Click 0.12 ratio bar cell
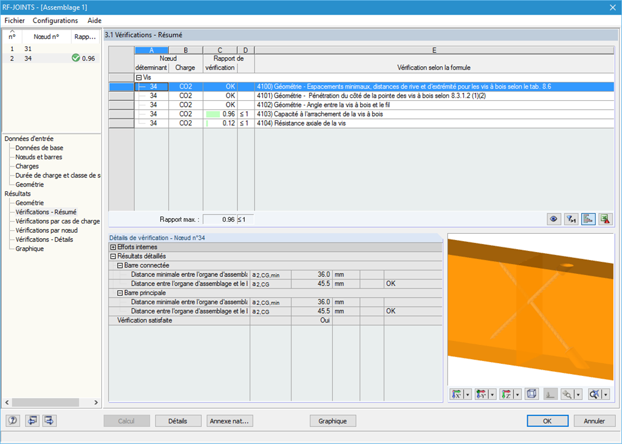Viewport: 622px width, 444px height. tap(220, 123)
